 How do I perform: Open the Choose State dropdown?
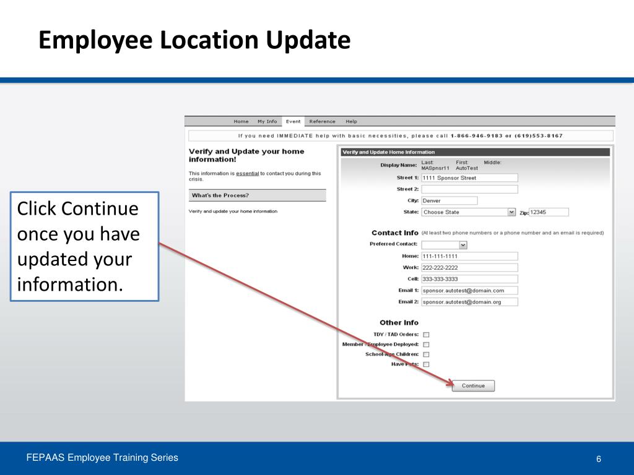[x=469, y=212]
